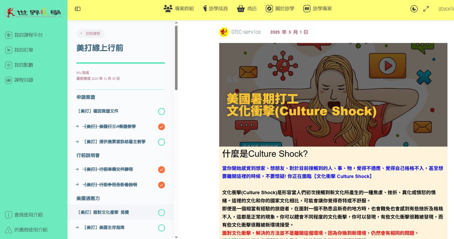Screen dimensions: 454x239
Task: Uncheck the completed 美國打工J1簽證教學 circle
Action: tap(162, 127)
